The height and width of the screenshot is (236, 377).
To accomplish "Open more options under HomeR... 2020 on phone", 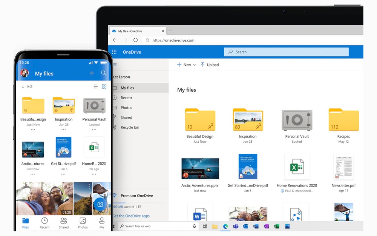I will pyautogui.click(x=94, y=174).
